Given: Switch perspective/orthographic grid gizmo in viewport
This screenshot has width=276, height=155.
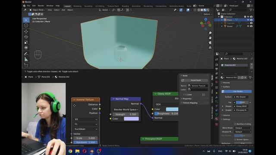Looking at the screenshot, I should click(210, 48).
